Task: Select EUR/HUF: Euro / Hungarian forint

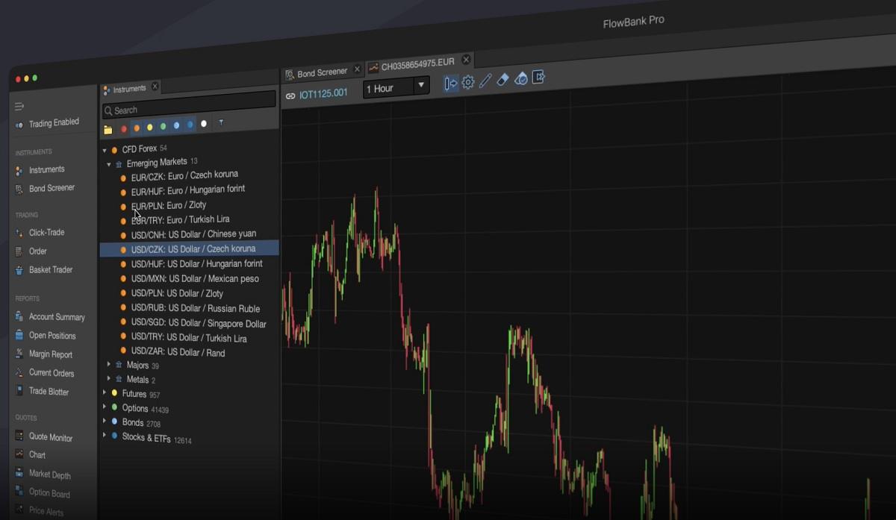Action: pyautogui.click(x=190, y=190)
